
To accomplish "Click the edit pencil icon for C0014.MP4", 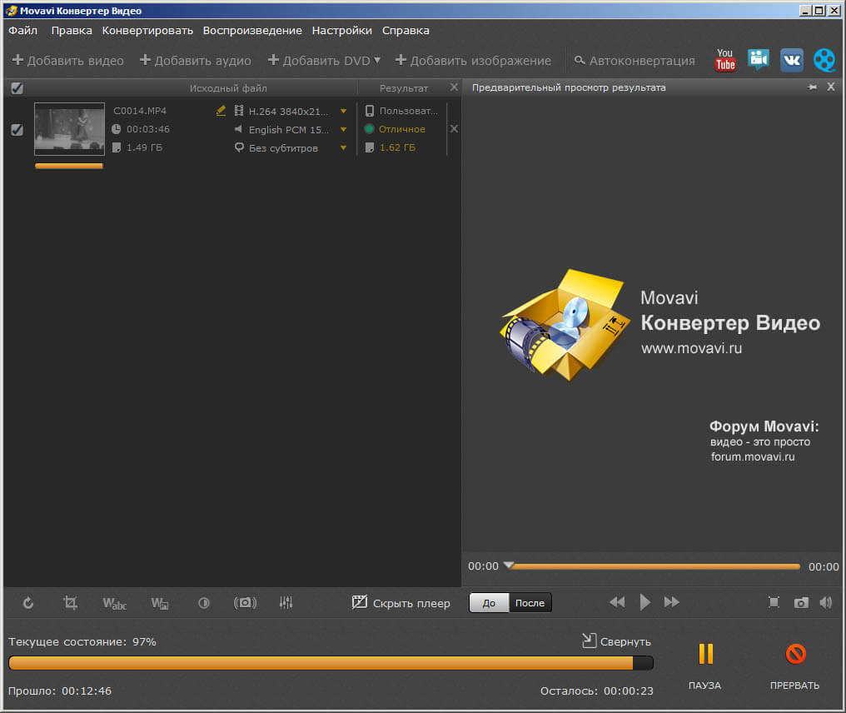I will coord(221,111).
